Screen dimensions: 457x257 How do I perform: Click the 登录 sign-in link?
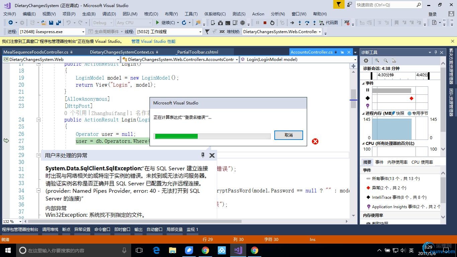point(433,14)
